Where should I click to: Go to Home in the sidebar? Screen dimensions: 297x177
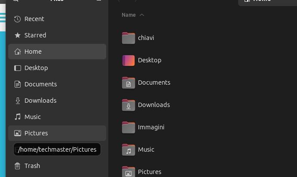pyautogui.click(x=33, y=52)
